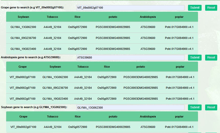
Task: Click GLYMA_09G236700 in the Arabidopsis results table
Action: point(55,88)
